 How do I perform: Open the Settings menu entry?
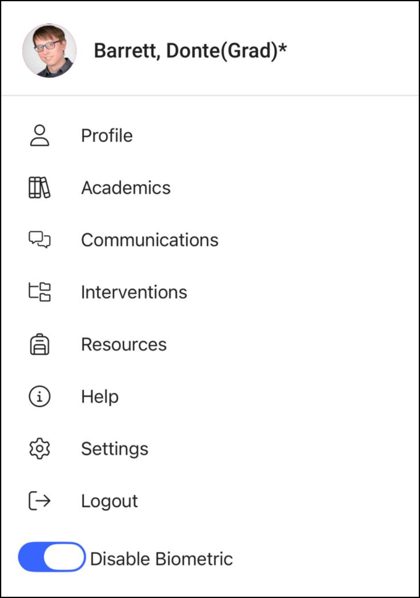point(114,448)
